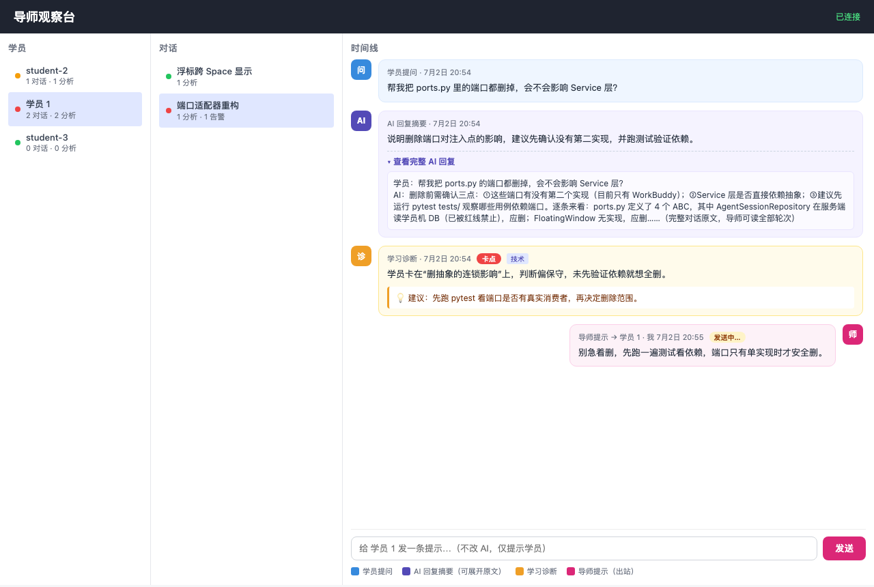874x587 pixels.
Task: Click the red dot beside 端口适配器重构
Action: click(169, 111)
